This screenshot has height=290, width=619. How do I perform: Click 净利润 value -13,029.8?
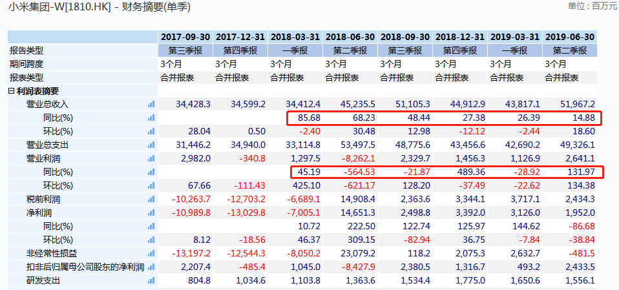point(246,212)
